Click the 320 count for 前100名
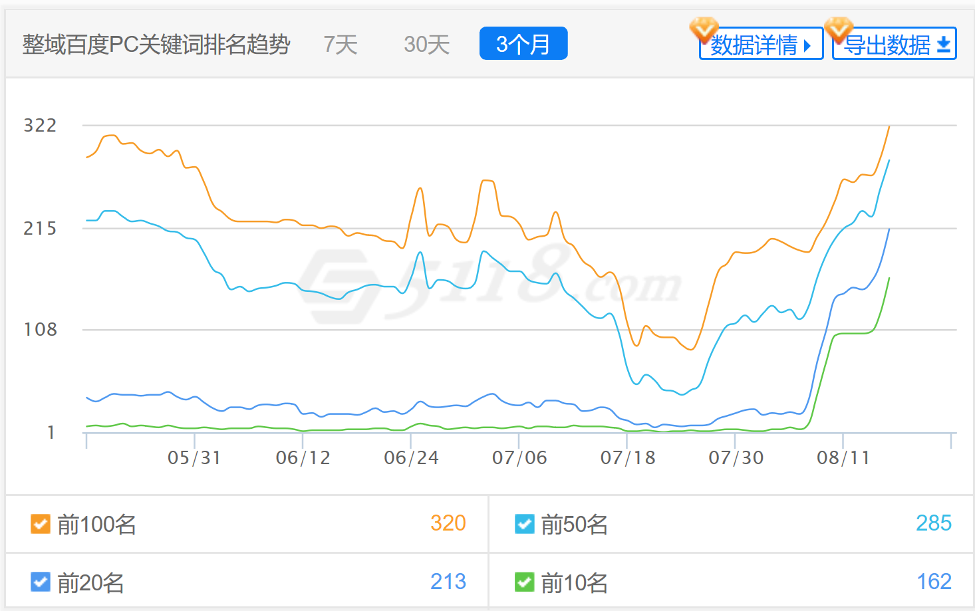 [450, 523]
